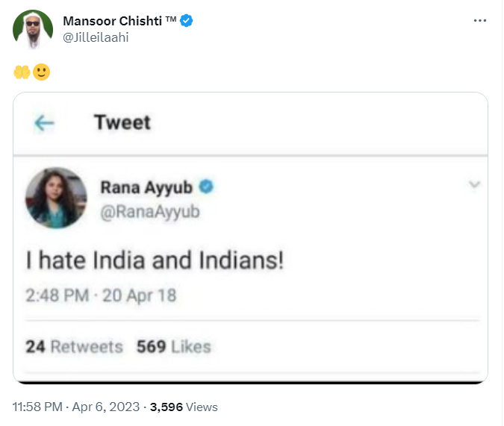This screenshot has height=426, width=504.
Task: Open the 24 Retweets list
Action: click(x=74, y=347)
